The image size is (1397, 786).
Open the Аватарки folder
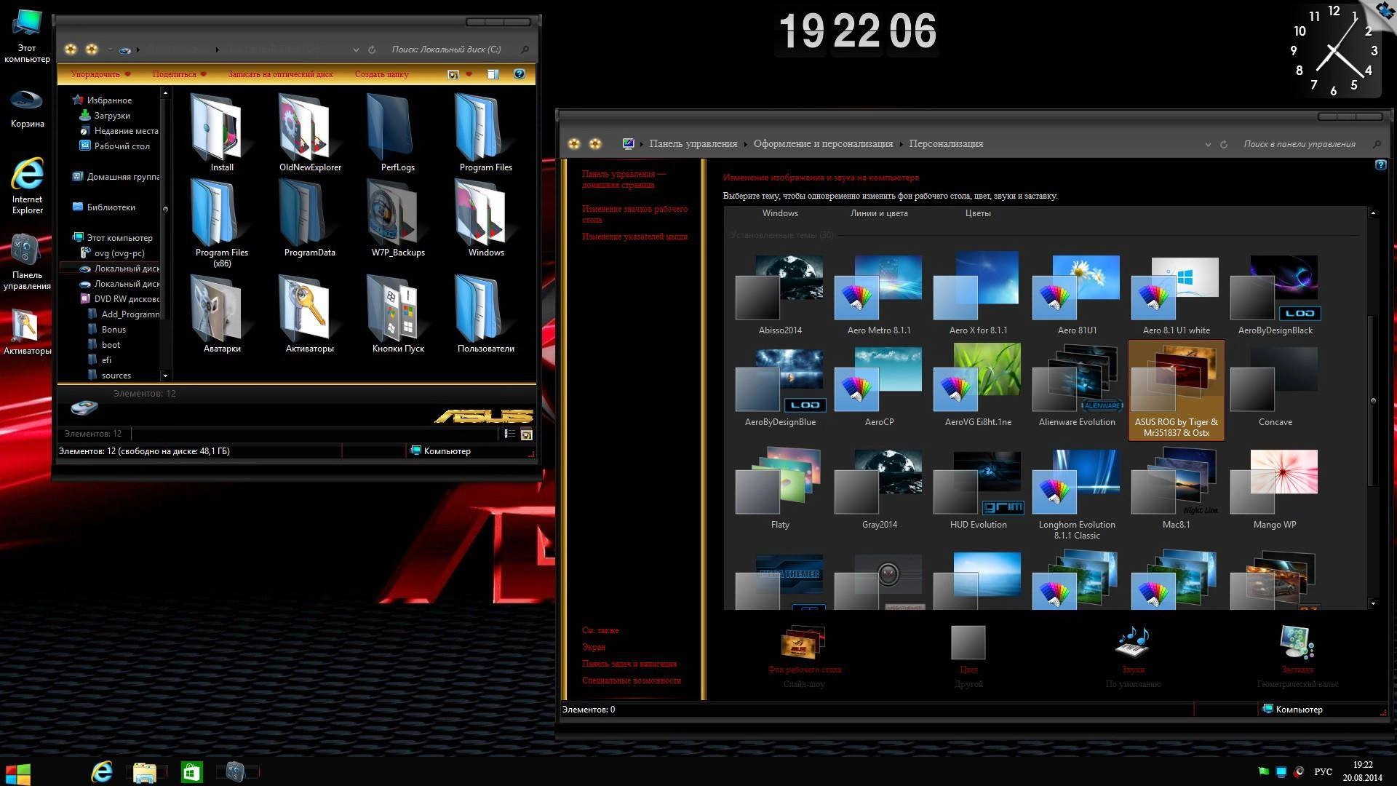click(221, 314)
